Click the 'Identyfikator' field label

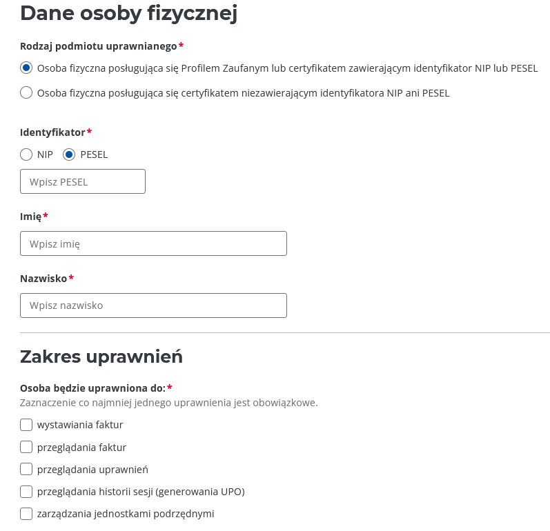pos(52,132)
